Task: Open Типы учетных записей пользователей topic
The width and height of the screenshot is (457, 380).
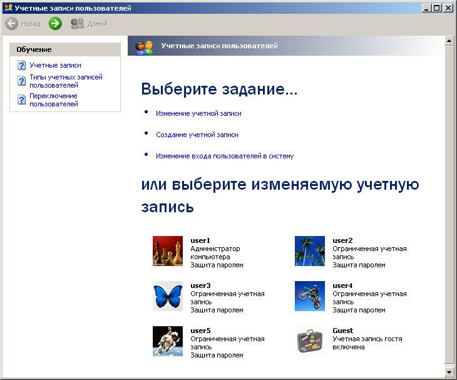Action: [x=66, y=81]
